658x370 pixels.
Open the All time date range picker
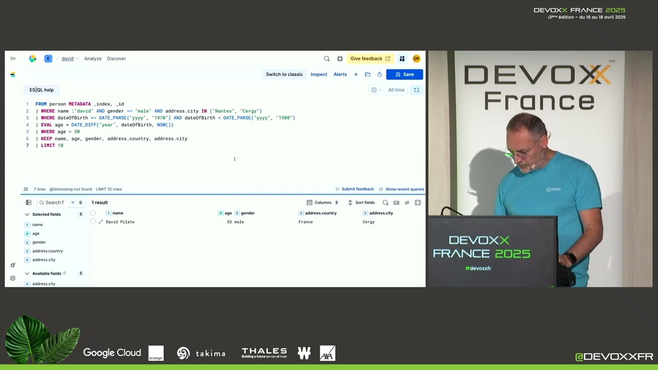coord(396,90)
